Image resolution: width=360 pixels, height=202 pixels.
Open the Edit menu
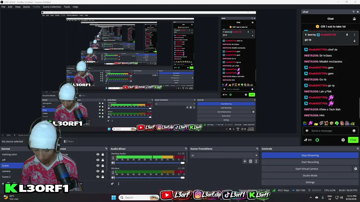pos(10,7)
